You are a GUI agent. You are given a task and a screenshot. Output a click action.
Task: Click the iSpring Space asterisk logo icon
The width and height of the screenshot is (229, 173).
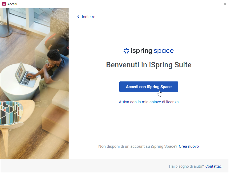[126, 51]
